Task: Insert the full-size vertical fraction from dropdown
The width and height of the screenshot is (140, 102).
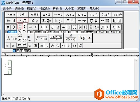Action: [x=20, y=26]
